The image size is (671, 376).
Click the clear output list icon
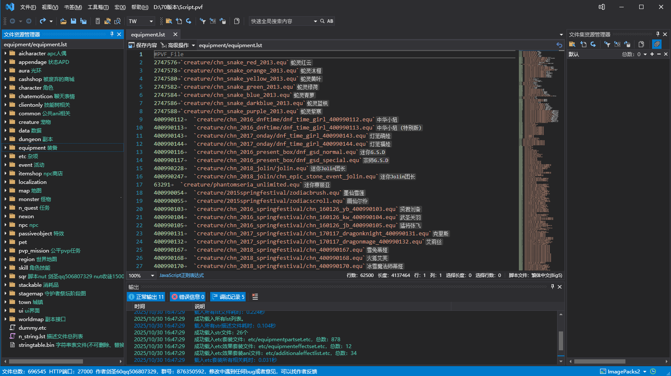pyautogui.click(x=255, y=297)
